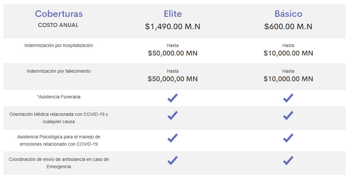This screenshot has height=178, width=351.
Task: Click Básico fallecimiento amount $10,000.00 MN
Action: pos(288,79)
